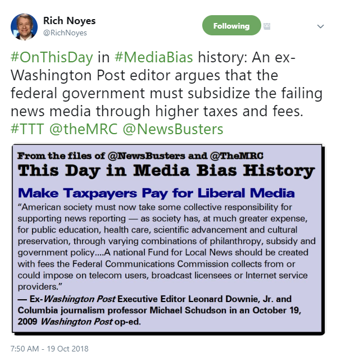Click the Hootsuite owl icon beside Following

(267, 26)
